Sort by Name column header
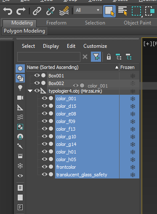 tap(73, 67)
